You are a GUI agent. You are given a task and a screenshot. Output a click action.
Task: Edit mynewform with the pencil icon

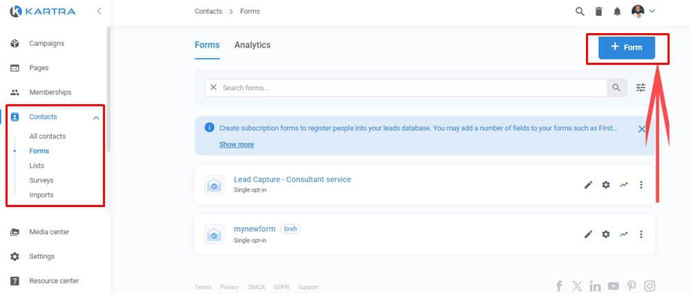click(588, 235)
